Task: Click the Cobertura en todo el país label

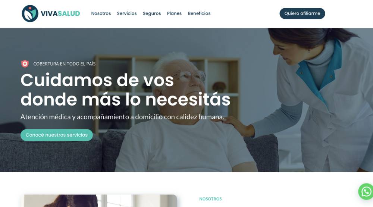Action: pos(65,64)
